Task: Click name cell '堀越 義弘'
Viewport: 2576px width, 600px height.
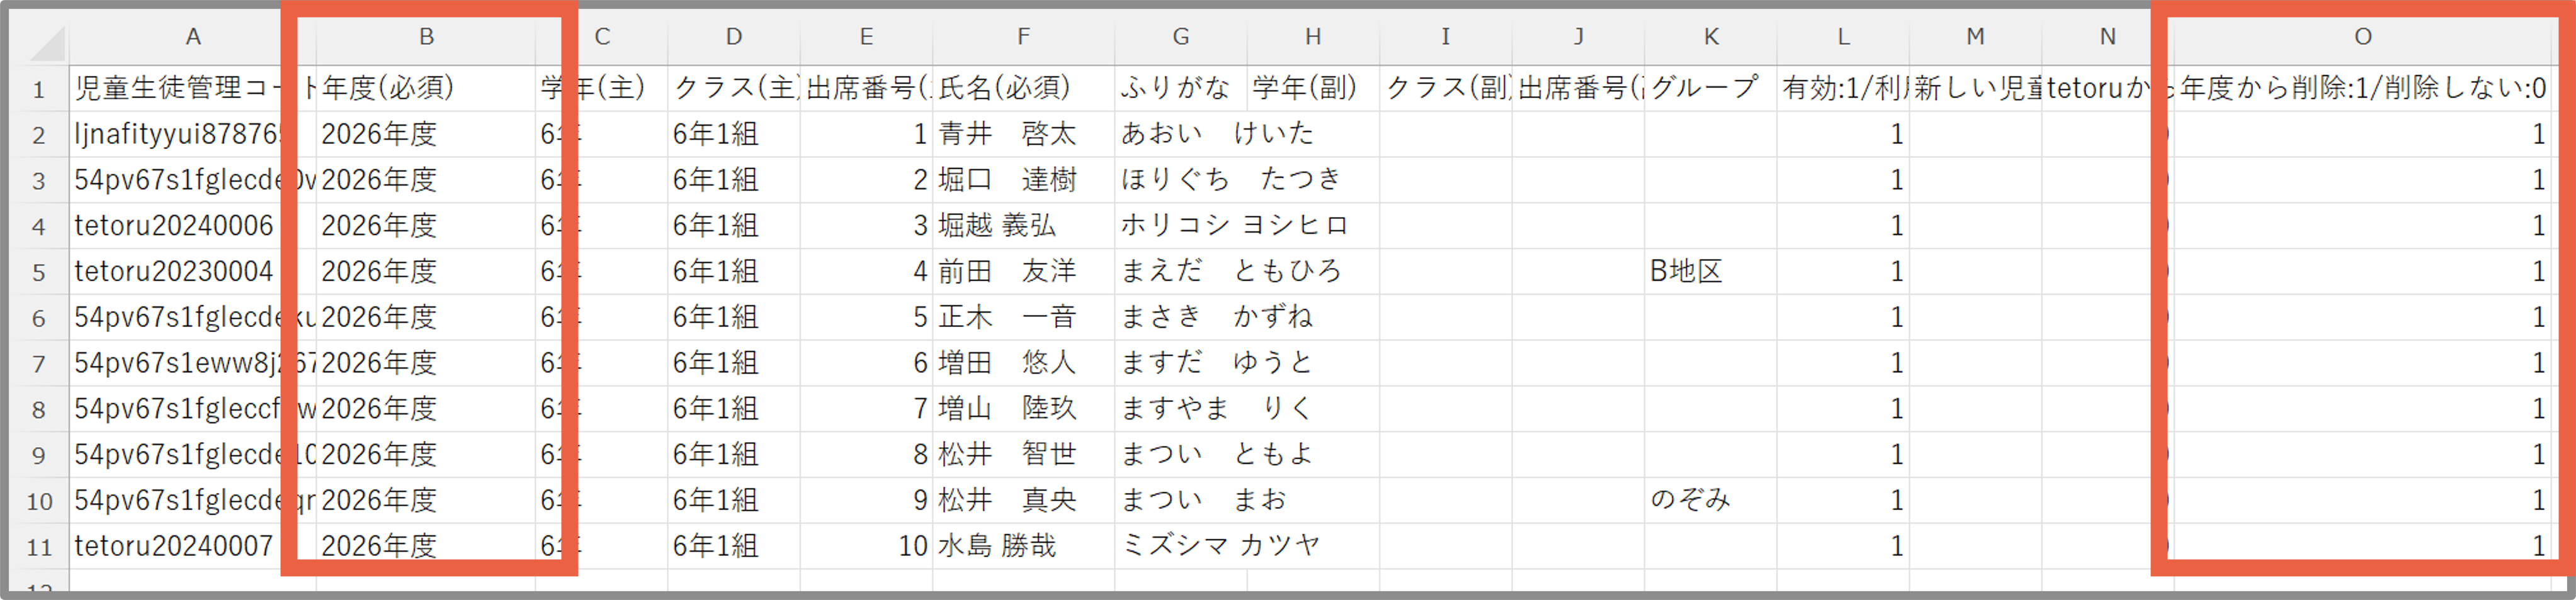Action: tap(1023, 226)
